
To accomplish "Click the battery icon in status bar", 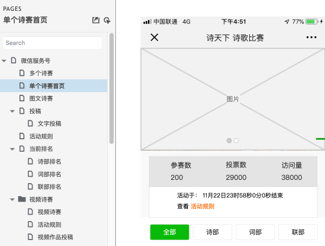I will [311, 22].
